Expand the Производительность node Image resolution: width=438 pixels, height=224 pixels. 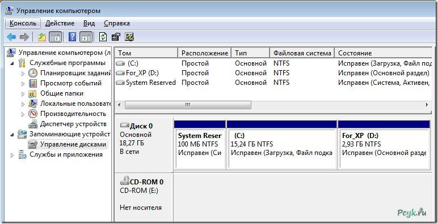click(23, 114)
